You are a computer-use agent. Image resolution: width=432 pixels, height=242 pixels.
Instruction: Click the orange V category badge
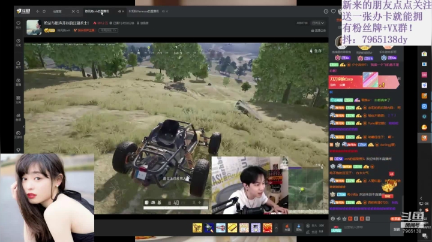(84, 30)
